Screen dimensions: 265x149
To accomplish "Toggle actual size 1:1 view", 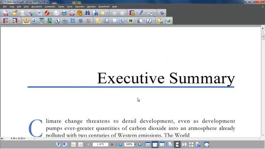I will (148, 144).
